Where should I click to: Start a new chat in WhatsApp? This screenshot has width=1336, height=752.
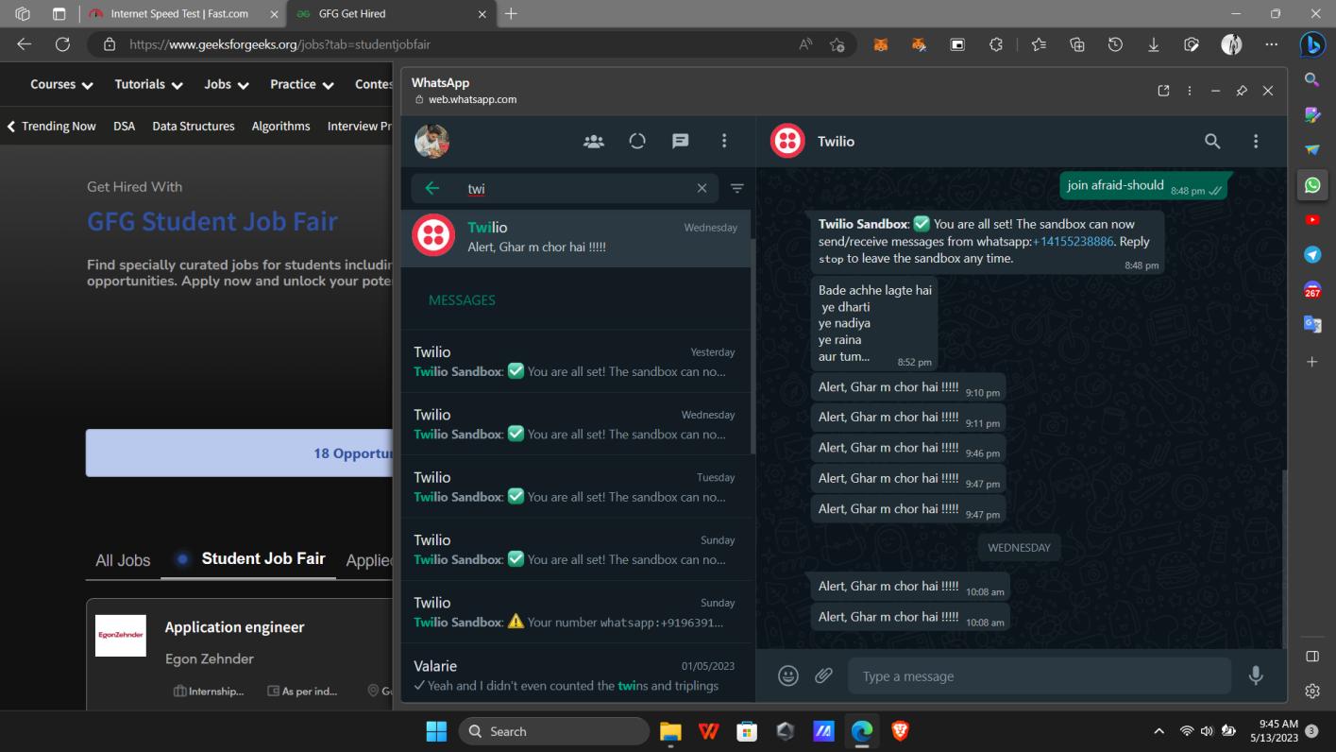click(680, 142)
